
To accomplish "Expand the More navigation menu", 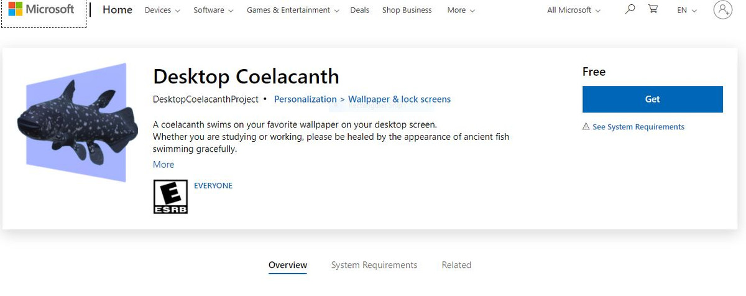I will click(x=461, y=11).
